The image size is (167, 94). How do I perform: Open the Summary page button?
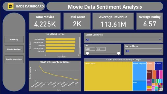[14, 39]
